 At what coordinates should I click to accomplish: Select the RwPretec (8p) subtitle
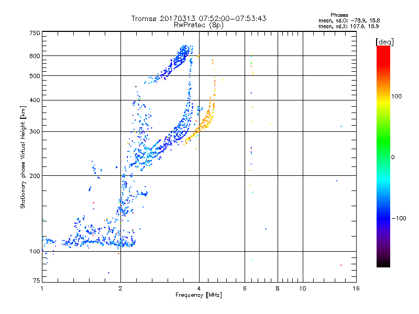coord(199,25)
